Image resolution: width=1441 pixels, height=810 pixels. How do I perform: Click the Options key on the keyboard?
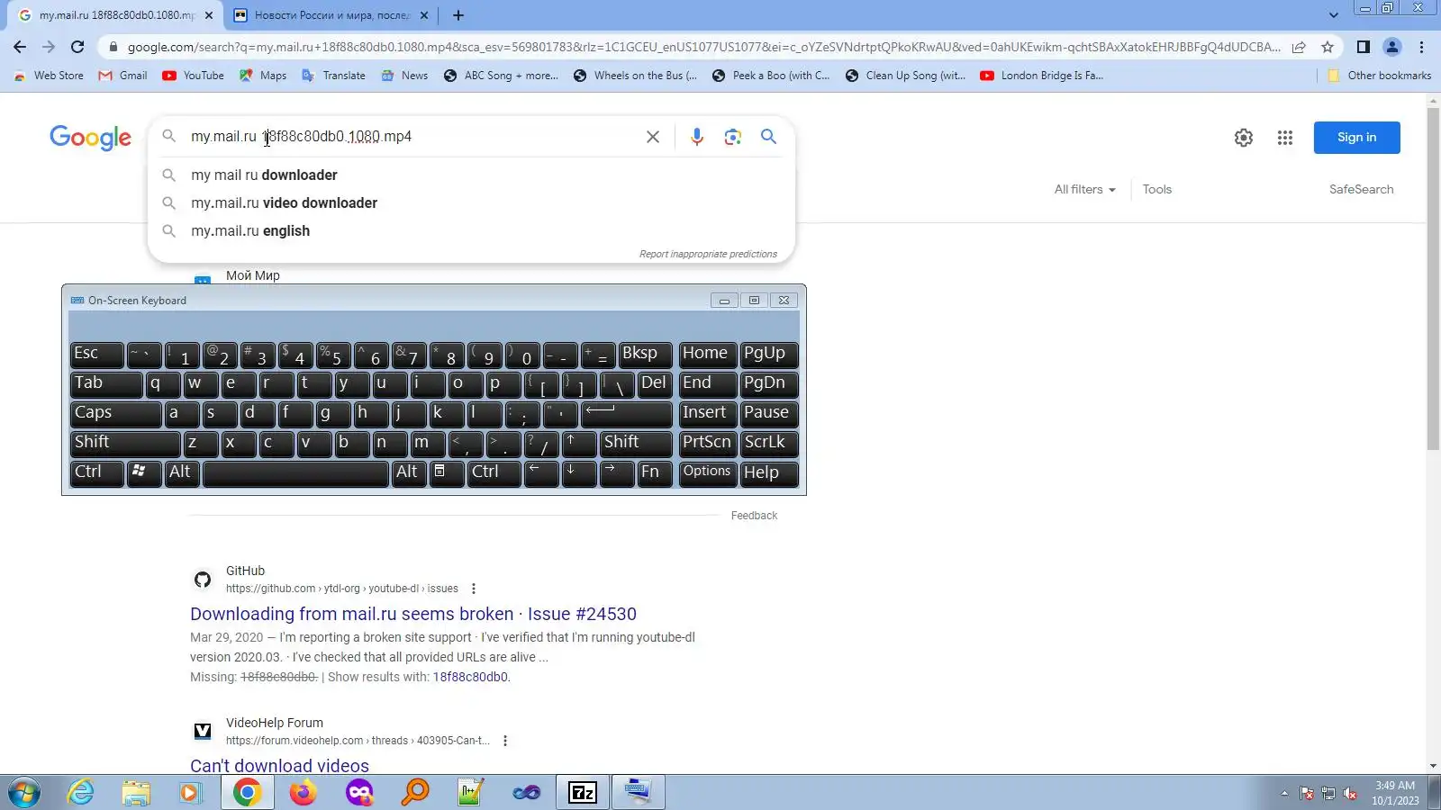[707, 472]
